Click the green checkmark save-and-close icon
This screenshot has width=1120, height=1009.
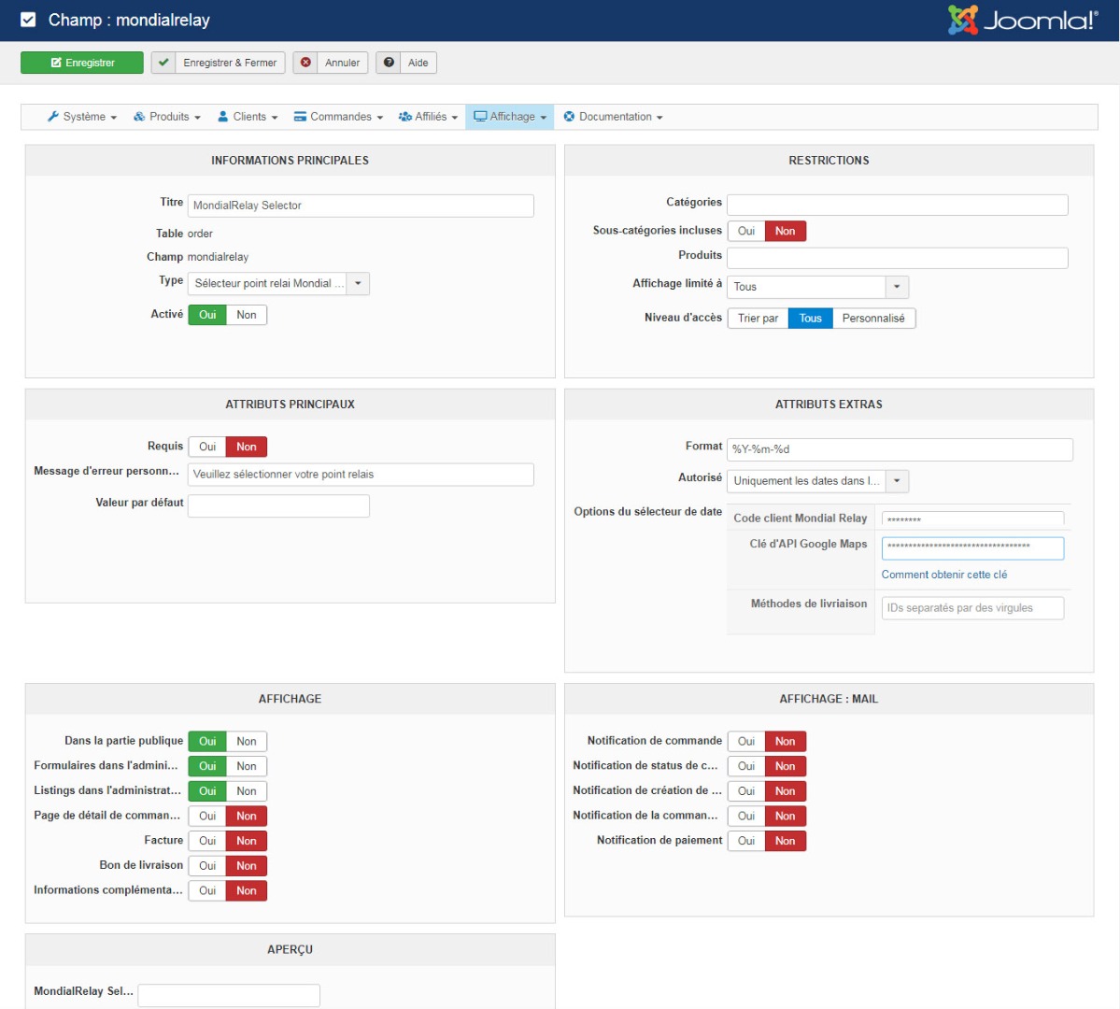pos(163,63)
